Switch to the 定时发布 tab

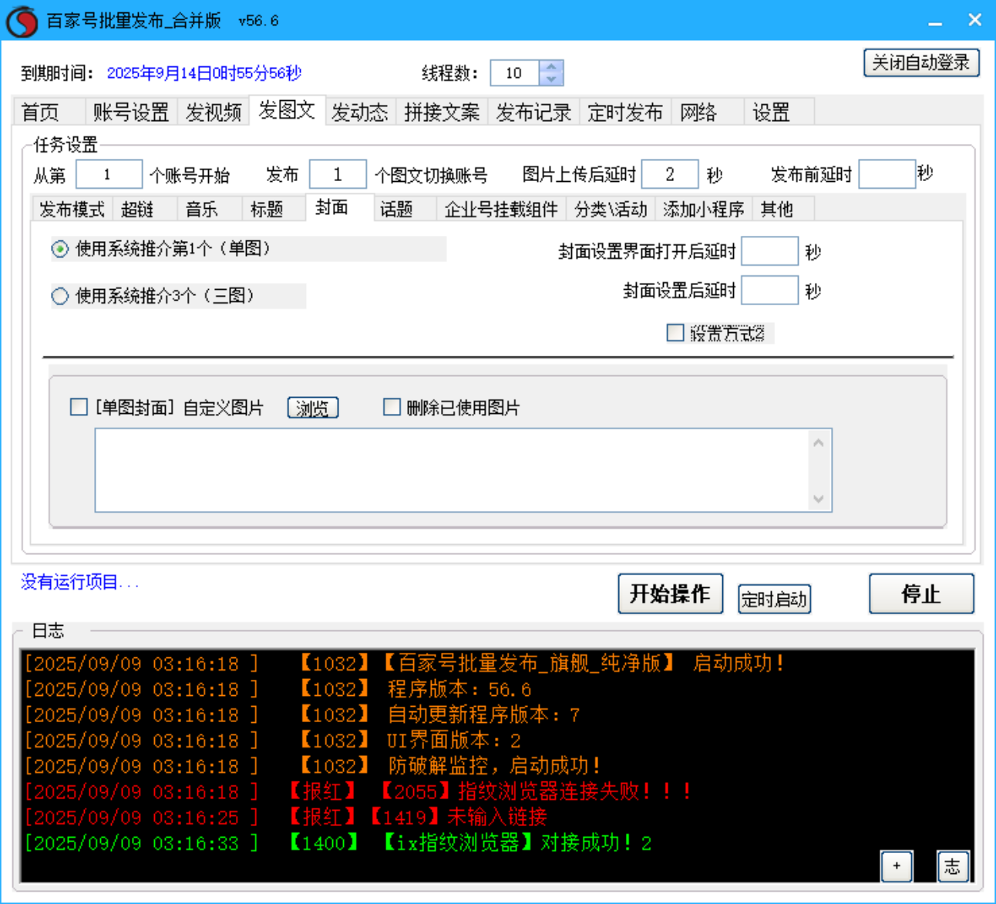(x=625, y=112)
